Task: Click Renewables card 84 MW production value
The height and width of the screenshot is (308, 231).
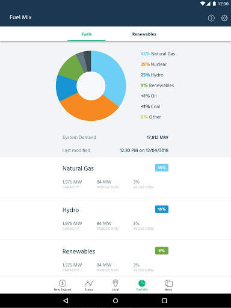Action: (104, 265)
